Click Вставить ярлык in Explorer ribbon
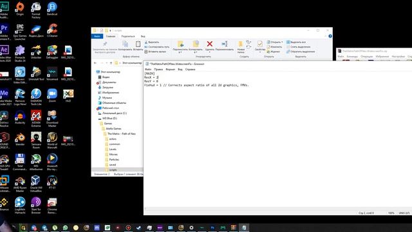Viewport: 412px width, 232px height. point(155,52)
